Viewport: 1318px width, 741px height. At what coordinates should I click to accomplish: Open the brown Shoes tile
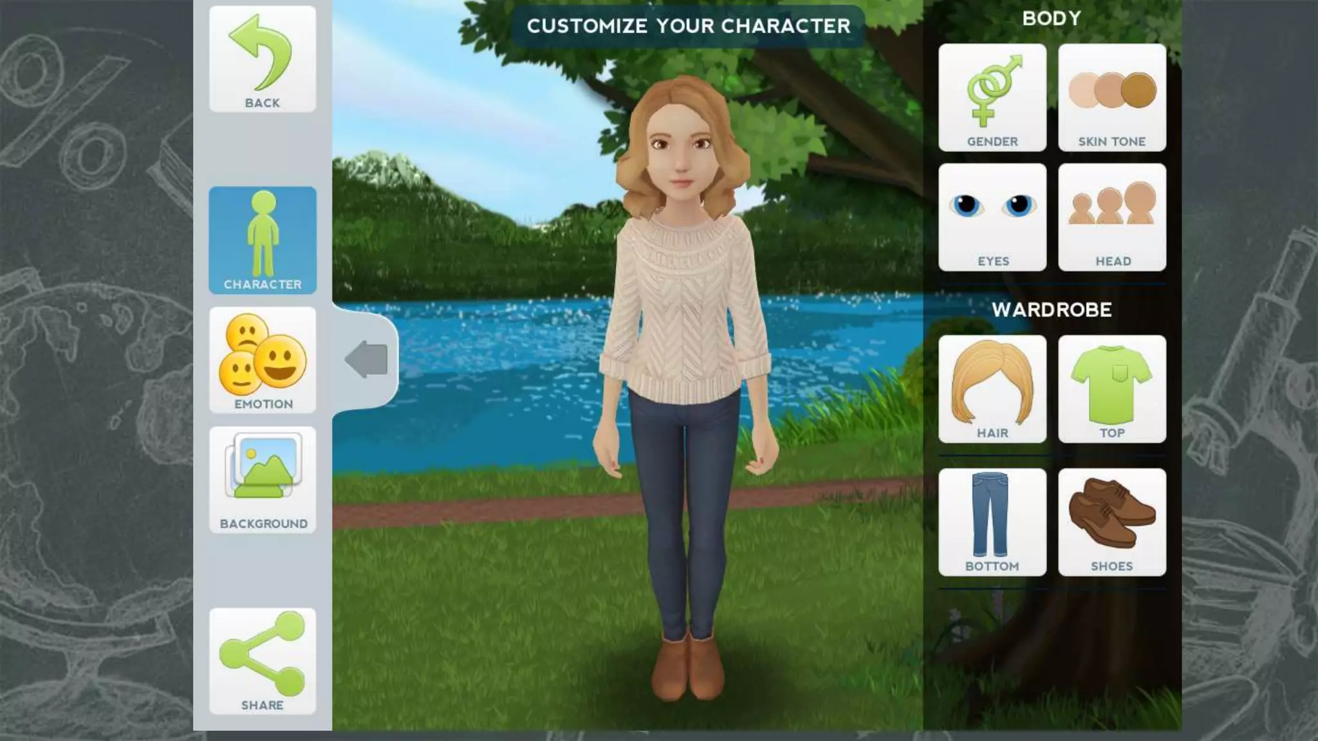[x=1111, y=522]
